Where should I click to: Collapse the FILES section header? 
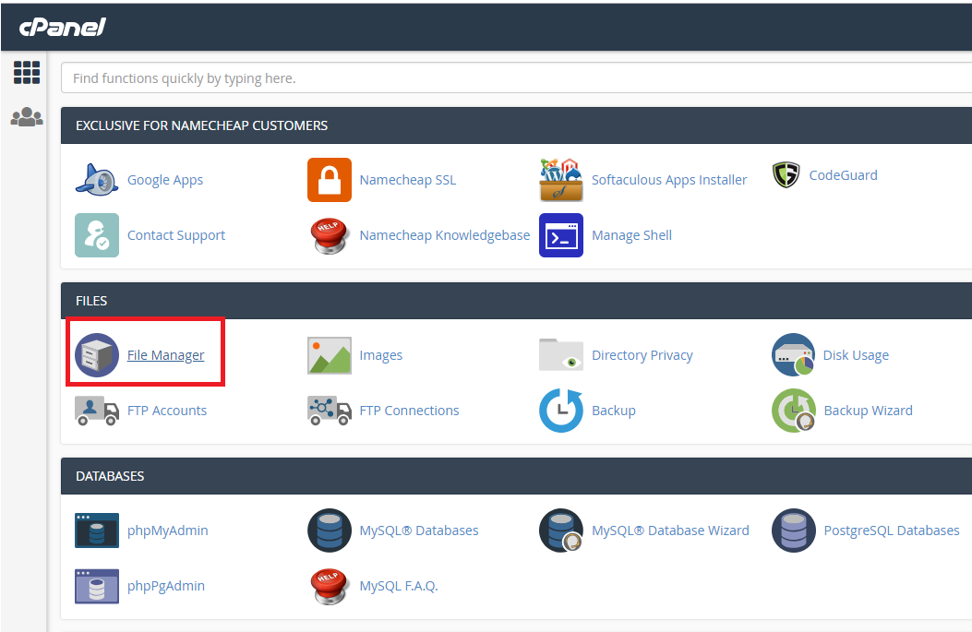[x=516, y=301]
